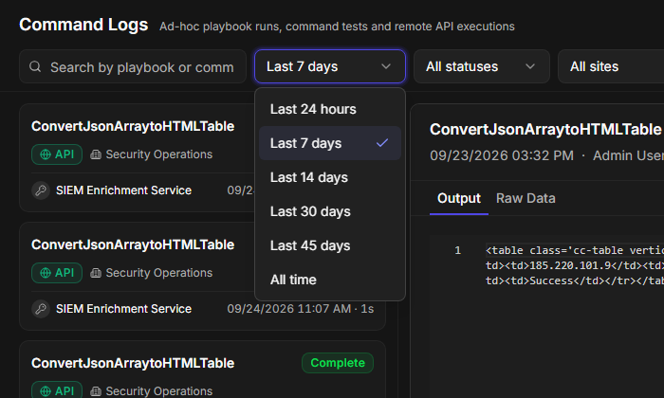Click the output line starting with table class
Viewport: 664px width, 398px height.
[575, 250]
